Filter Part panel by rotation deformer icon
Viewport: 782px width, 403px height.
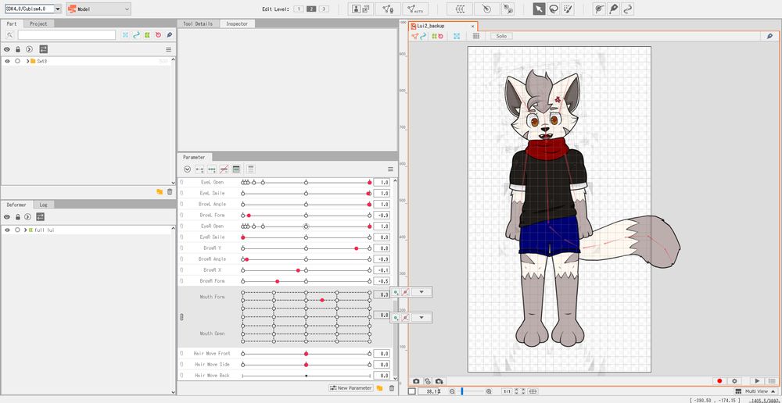[x=158, y=35]
